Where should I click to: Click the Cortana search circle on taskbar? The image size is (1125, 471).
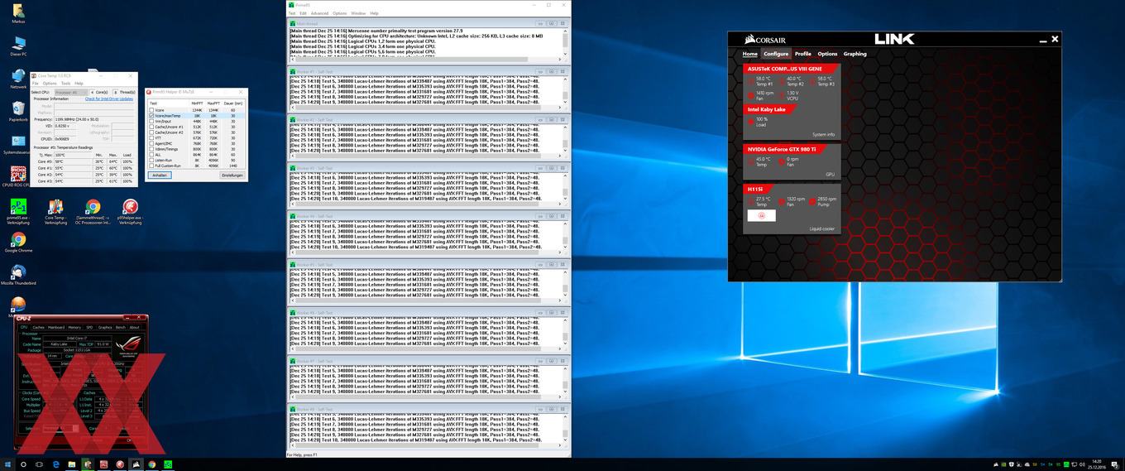[x=23, y=464]
